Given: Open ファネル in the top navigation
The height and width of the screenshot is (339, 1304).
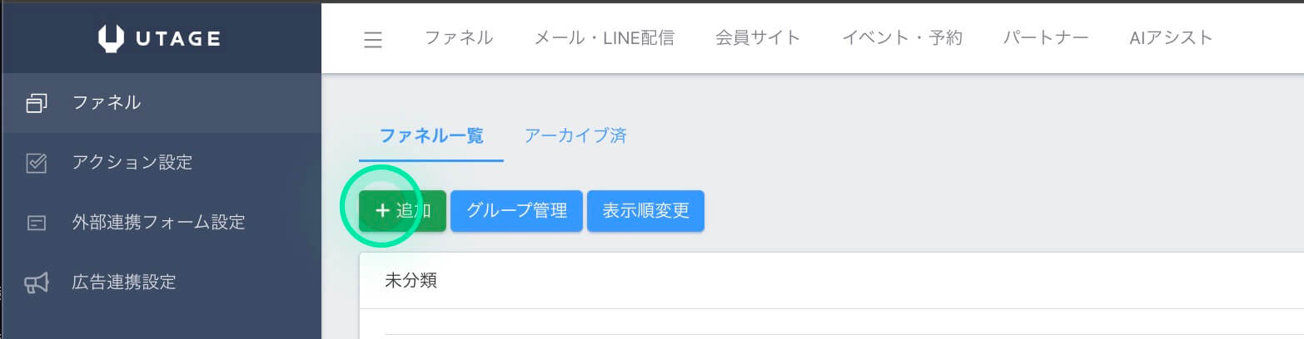Looking at the screenshot, I should [459, 37].
